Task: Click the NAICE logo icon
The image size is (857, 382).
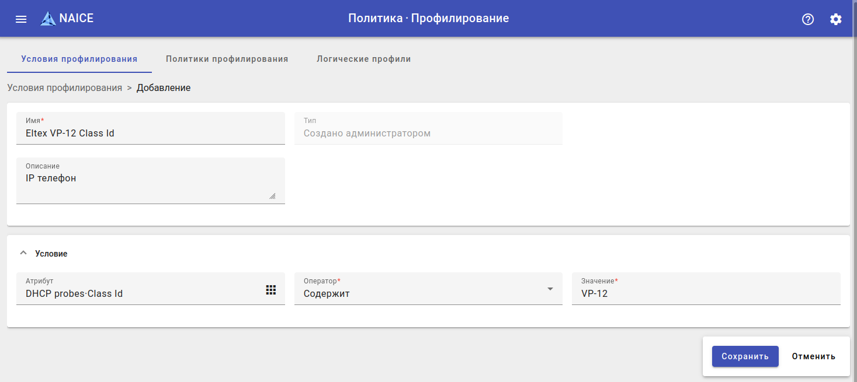Action: tap(48, 19)
